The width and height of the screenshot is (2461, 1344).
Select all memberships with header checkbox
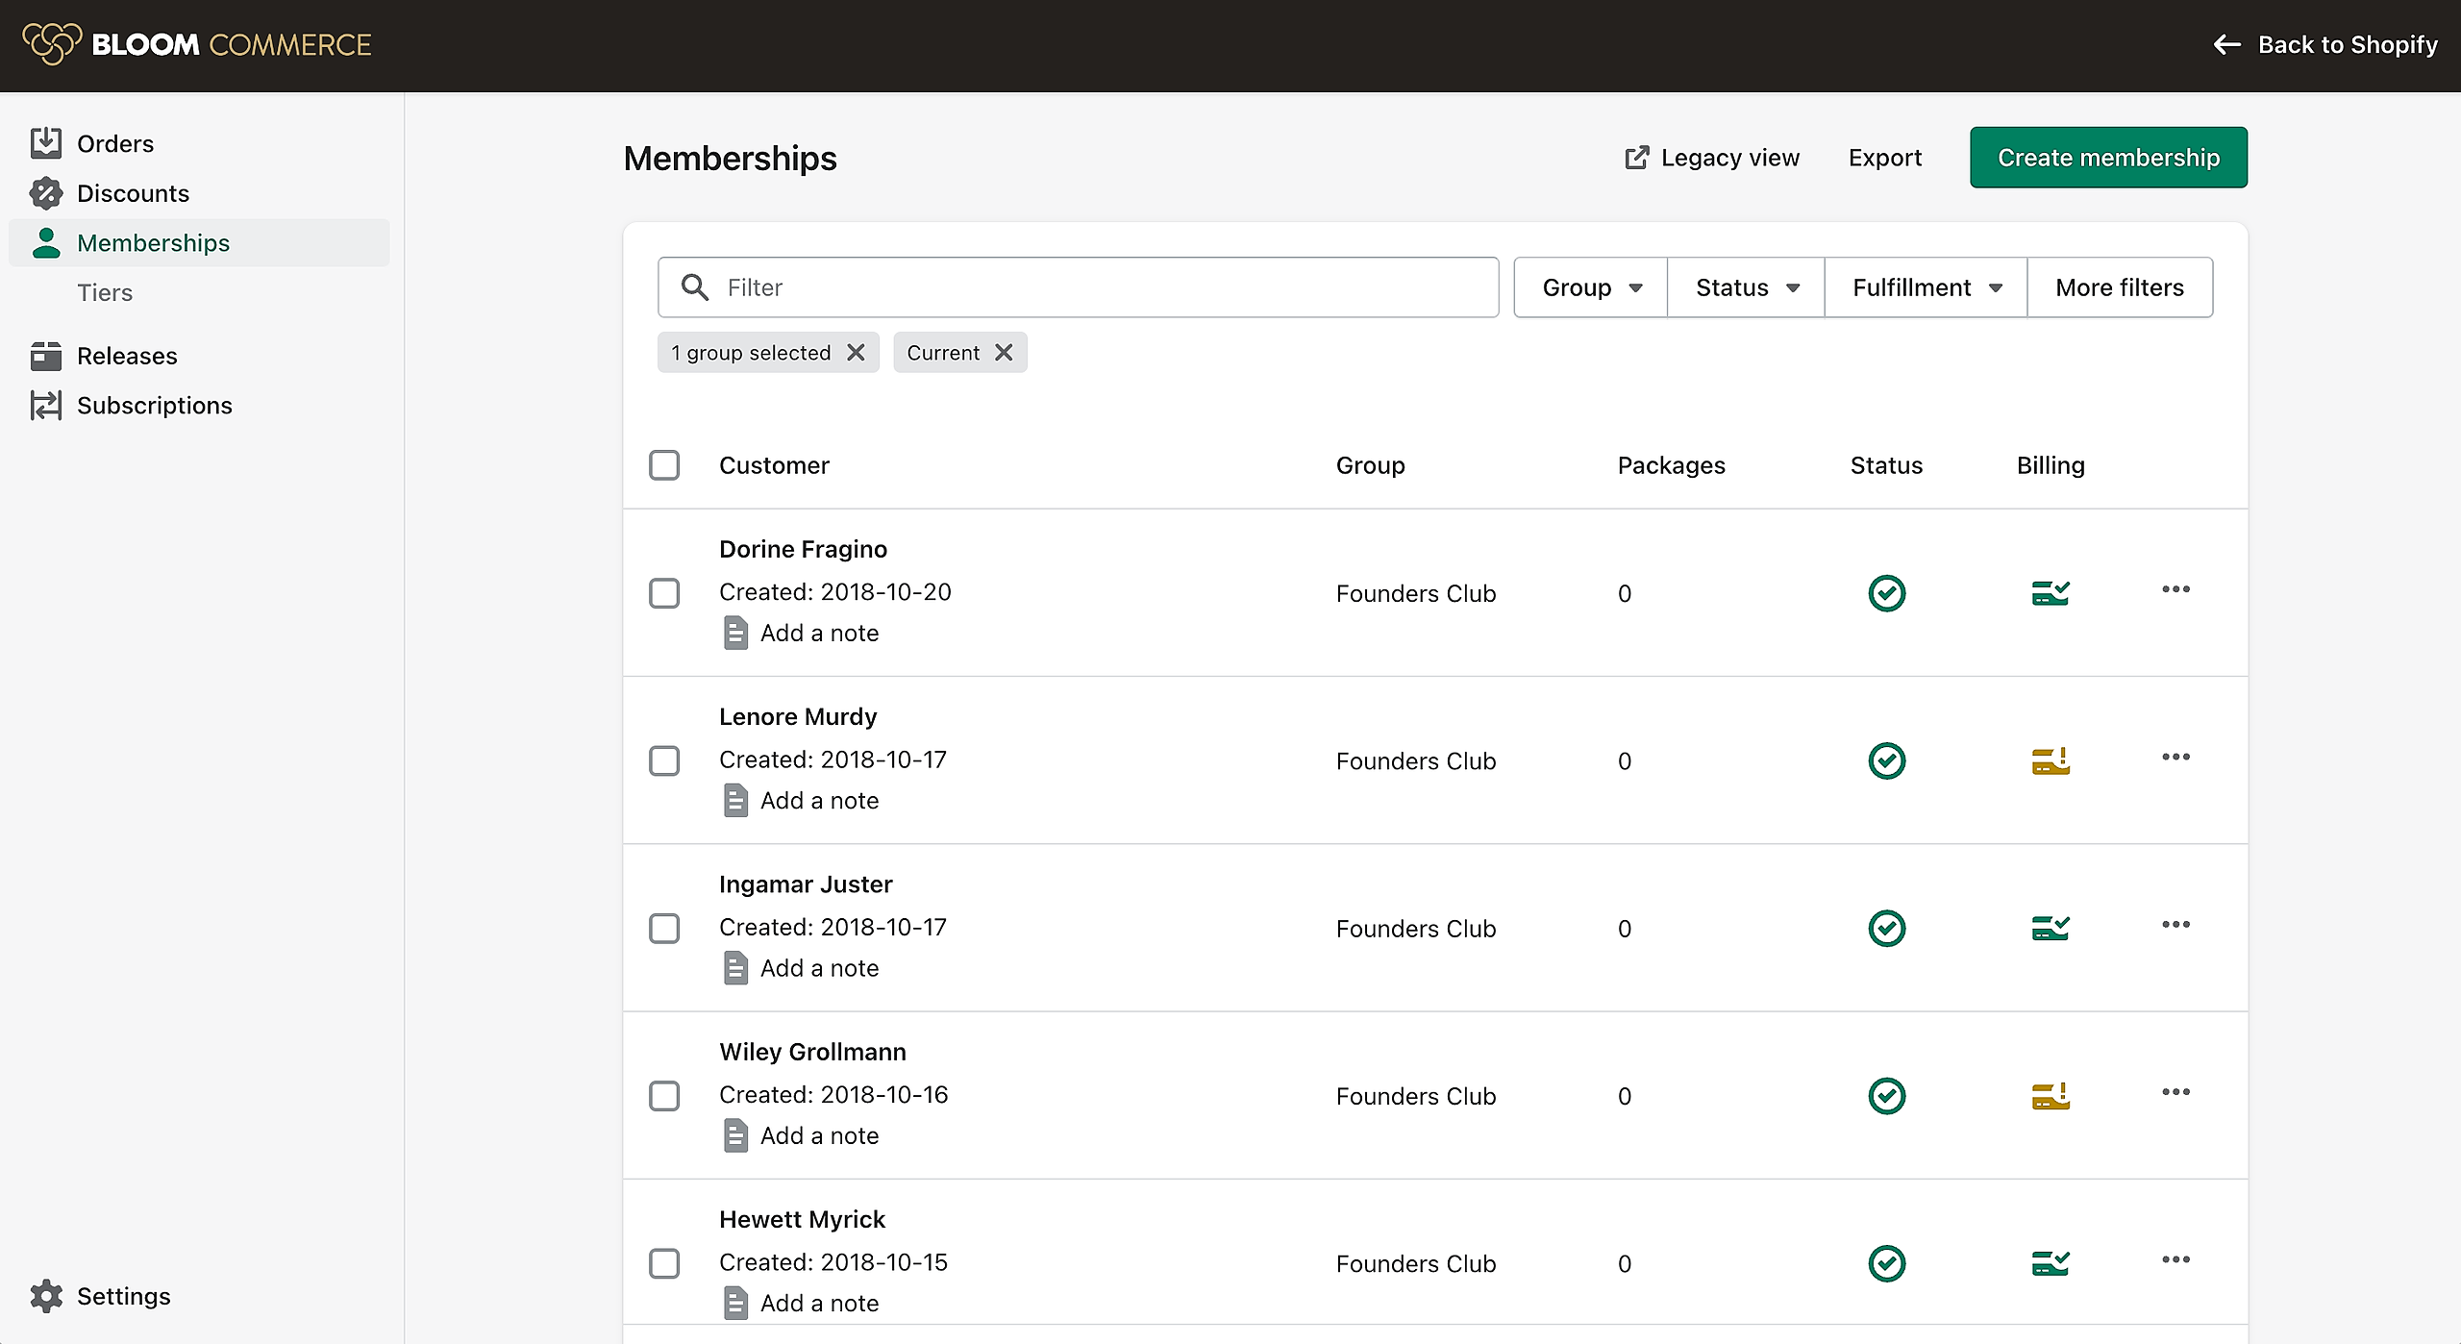[664, 465]
